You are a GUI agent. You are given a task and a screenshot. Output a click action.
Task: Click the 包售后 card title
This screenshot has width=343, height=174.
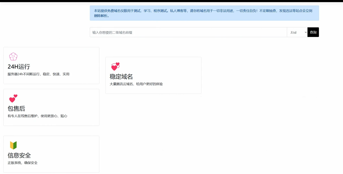(x=16, y=109)
